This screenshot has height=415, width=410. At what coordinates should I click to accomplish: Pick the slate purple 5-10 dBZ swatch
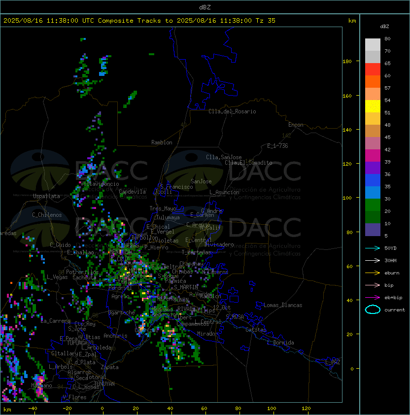pos(373,230)
